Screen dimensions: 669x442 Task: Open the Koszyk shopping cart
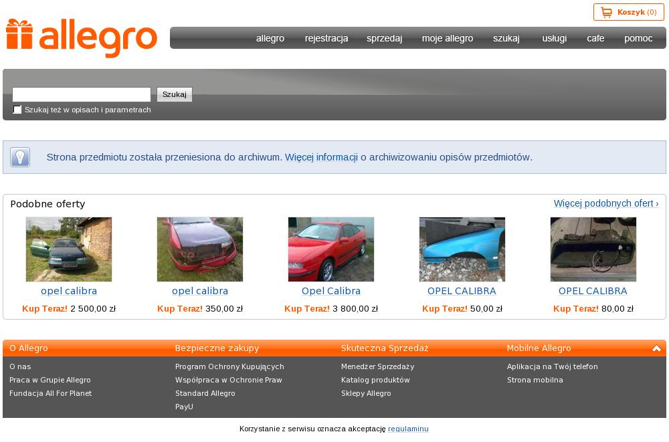coord(628,12)
